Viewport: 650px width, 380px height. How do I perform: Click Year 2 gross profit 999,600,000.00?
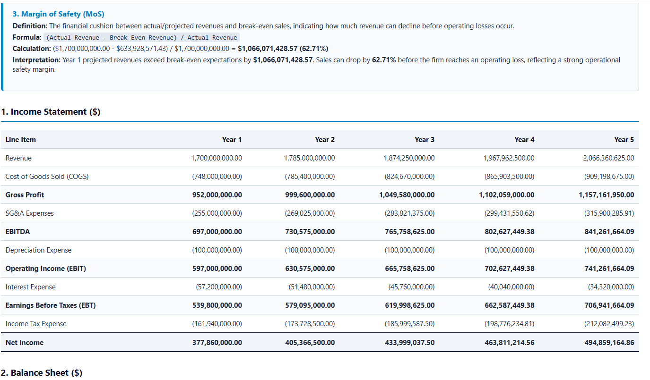pos(310,195)
